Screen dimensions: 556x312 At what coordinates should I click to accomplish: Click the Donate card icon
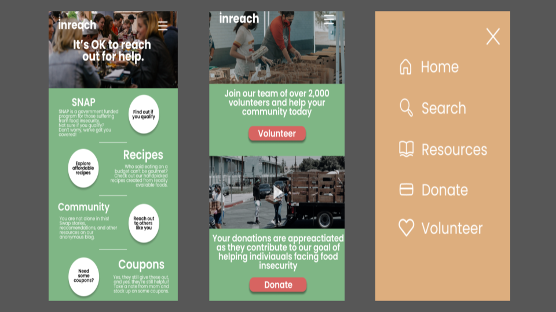[407, 190]
